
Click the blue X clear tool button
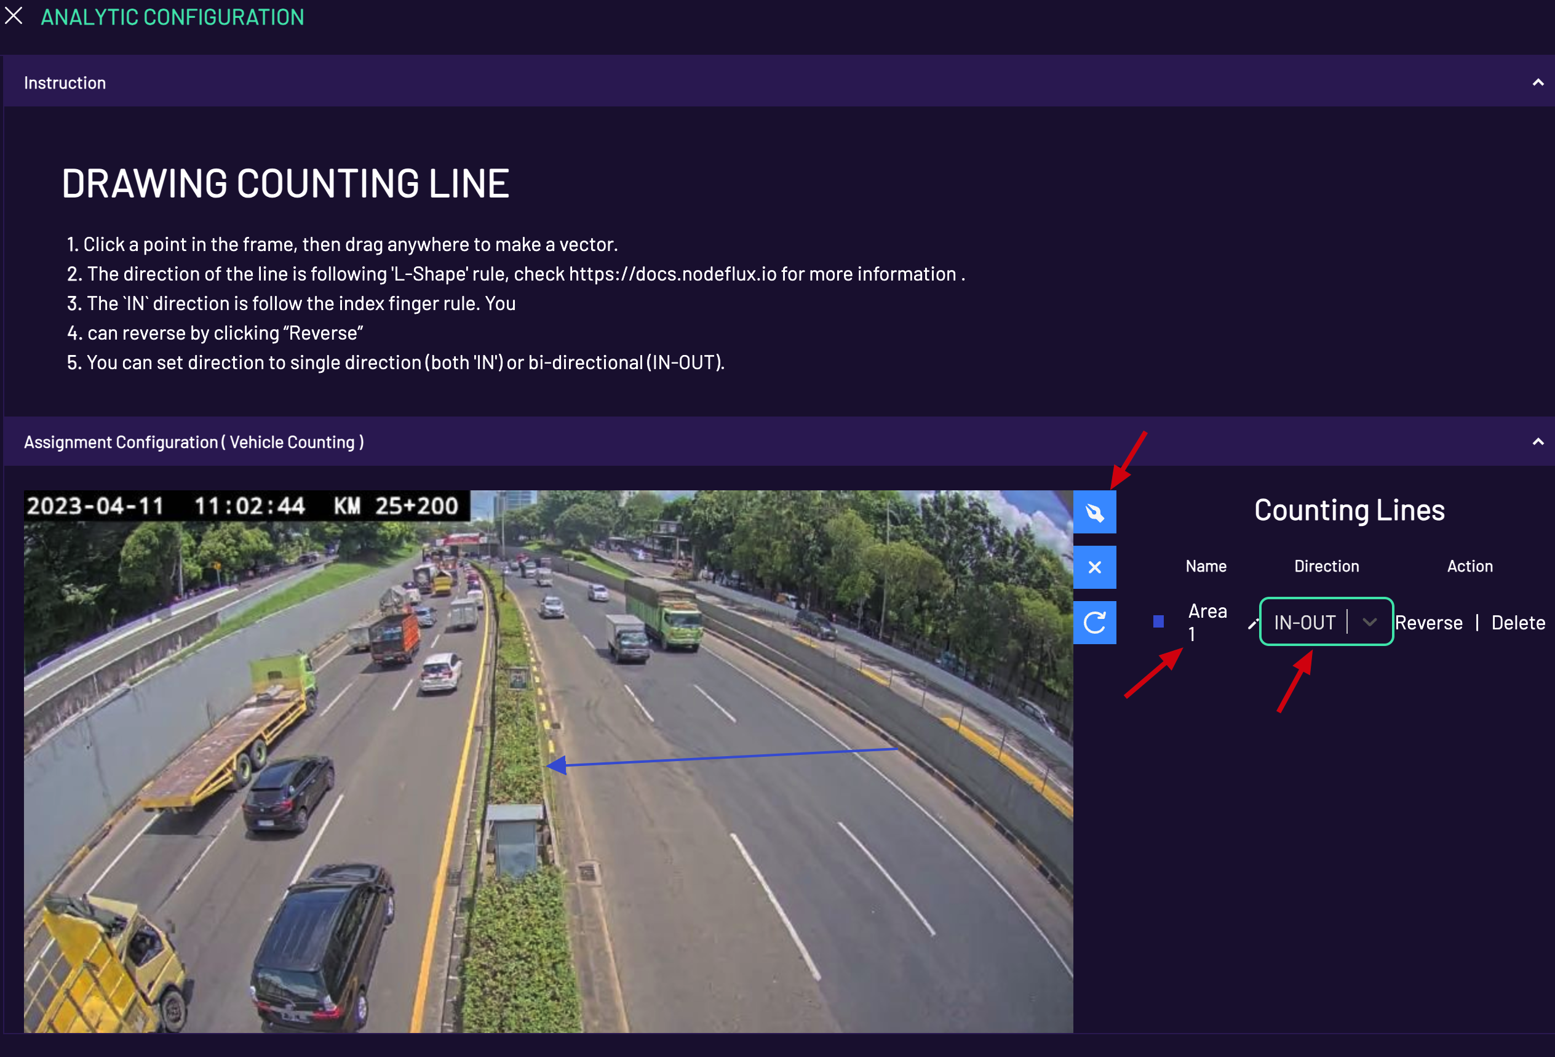(x=1094, y=567)
